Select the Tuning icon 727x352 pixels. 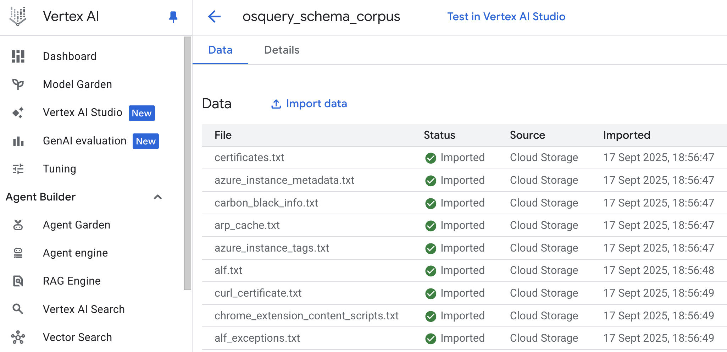click(x=18, y=169)
